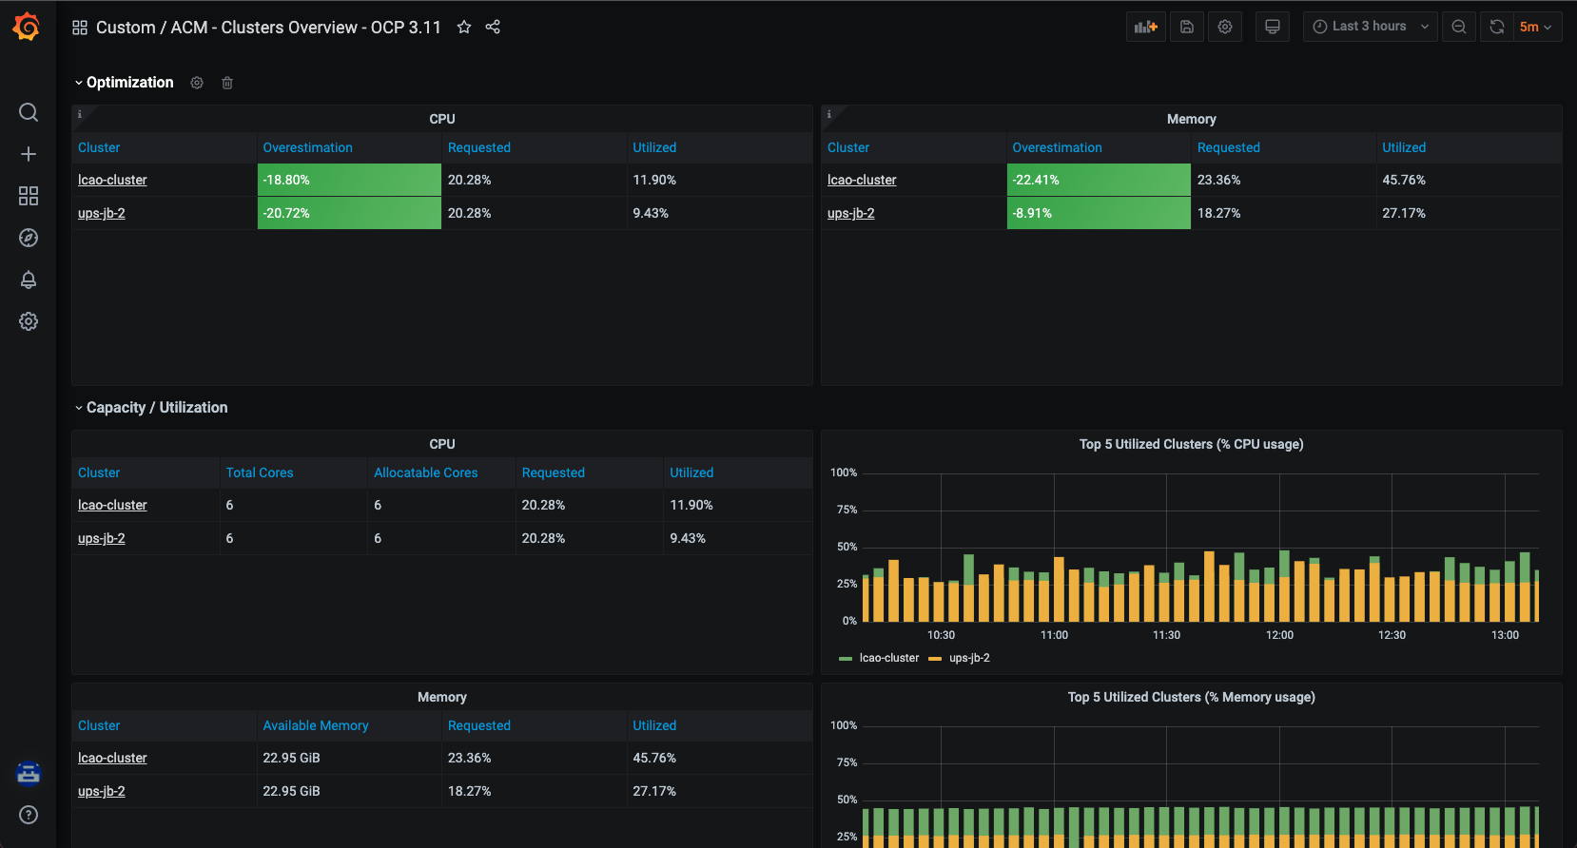Open Optimization Memory panel title menu

pyautogui.click(x=1191, y=119)
